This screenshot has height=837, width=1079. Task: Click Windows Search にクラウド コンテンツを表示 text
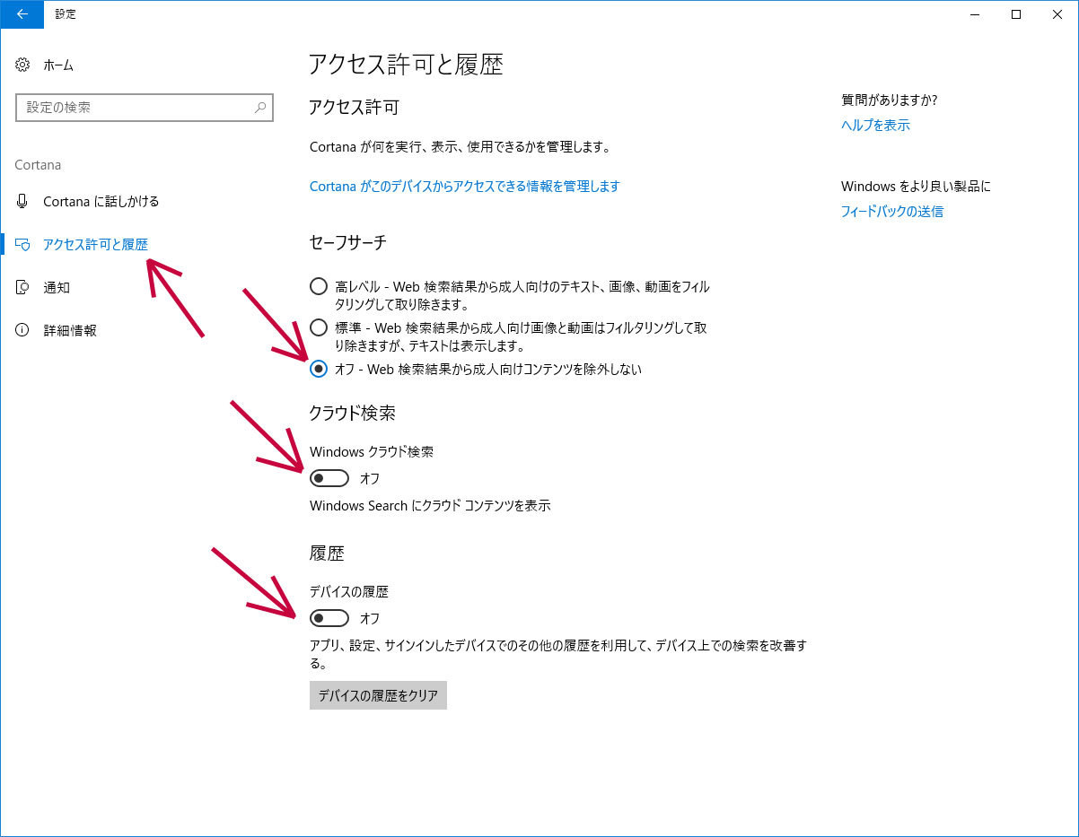[430, 505]
